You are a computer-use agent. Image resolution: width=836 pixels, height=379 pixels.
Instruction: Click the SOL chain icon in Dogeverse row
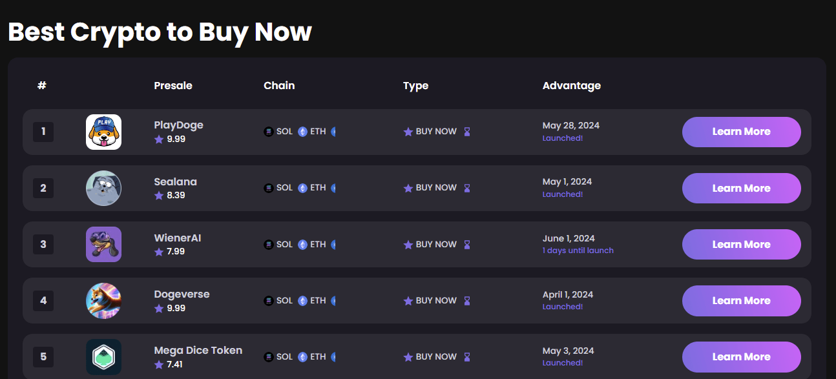pos(269,301)
